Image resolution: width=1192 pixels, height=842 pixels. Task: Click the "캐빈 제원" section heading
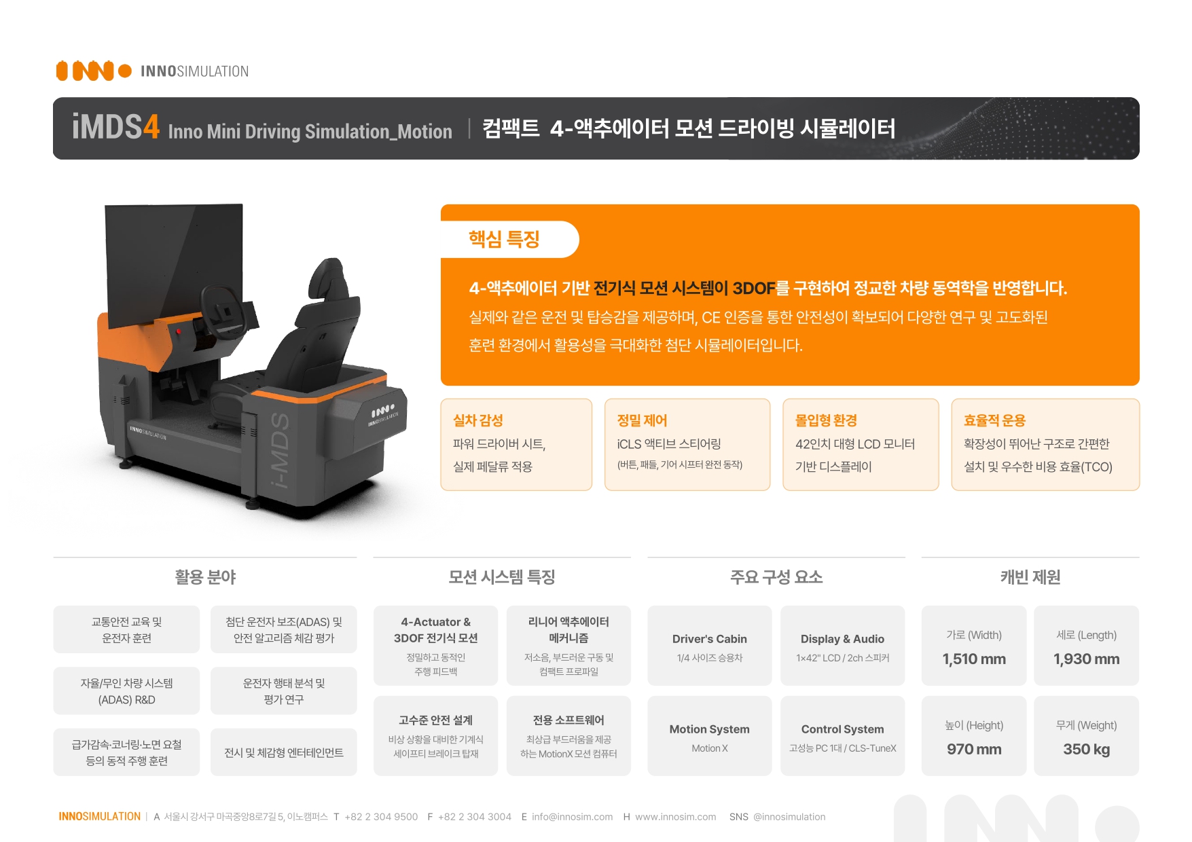[x=1030, y=577]
